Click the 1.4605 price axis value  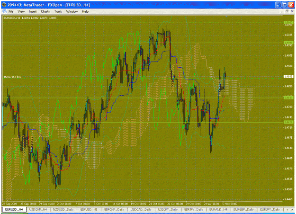288,158
